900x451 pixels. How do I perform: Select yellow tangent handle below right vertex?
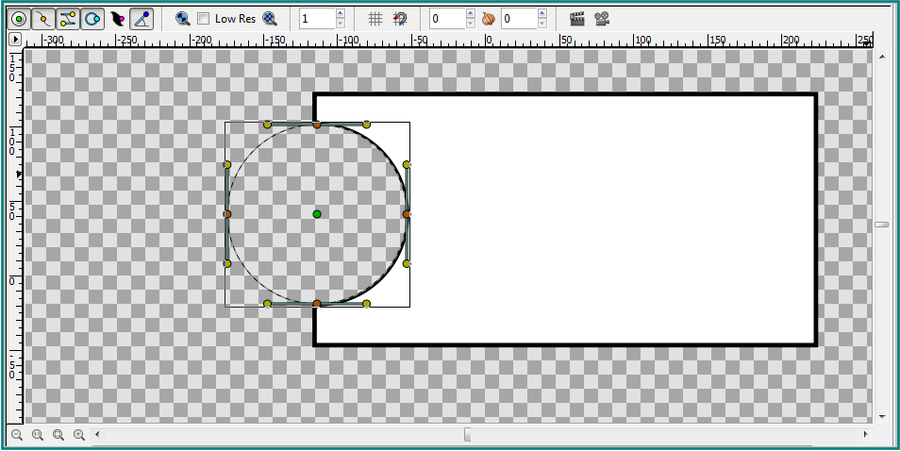click(407, 263)
